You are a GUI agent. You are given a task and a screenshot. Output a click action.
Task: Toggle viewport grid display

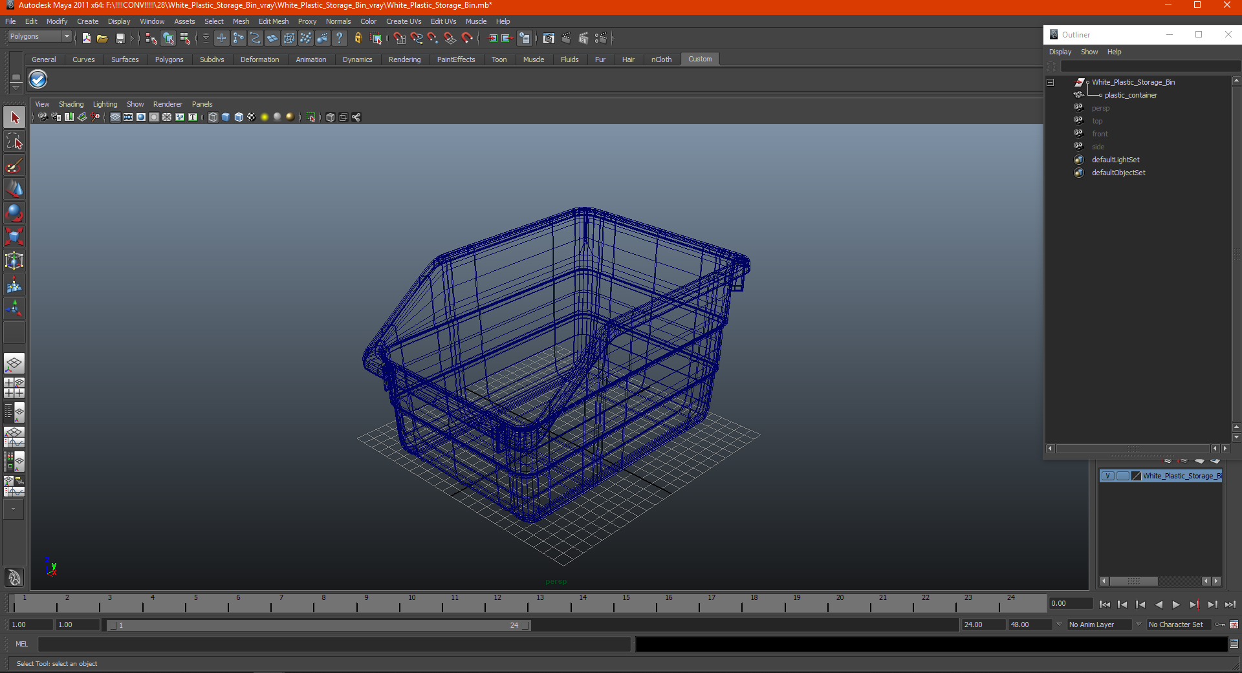(115, 117)
